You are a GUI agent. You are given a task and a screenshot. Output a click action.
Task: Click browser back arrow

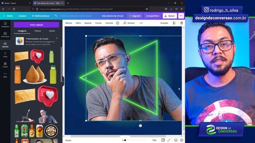click(x=3, y=9)
